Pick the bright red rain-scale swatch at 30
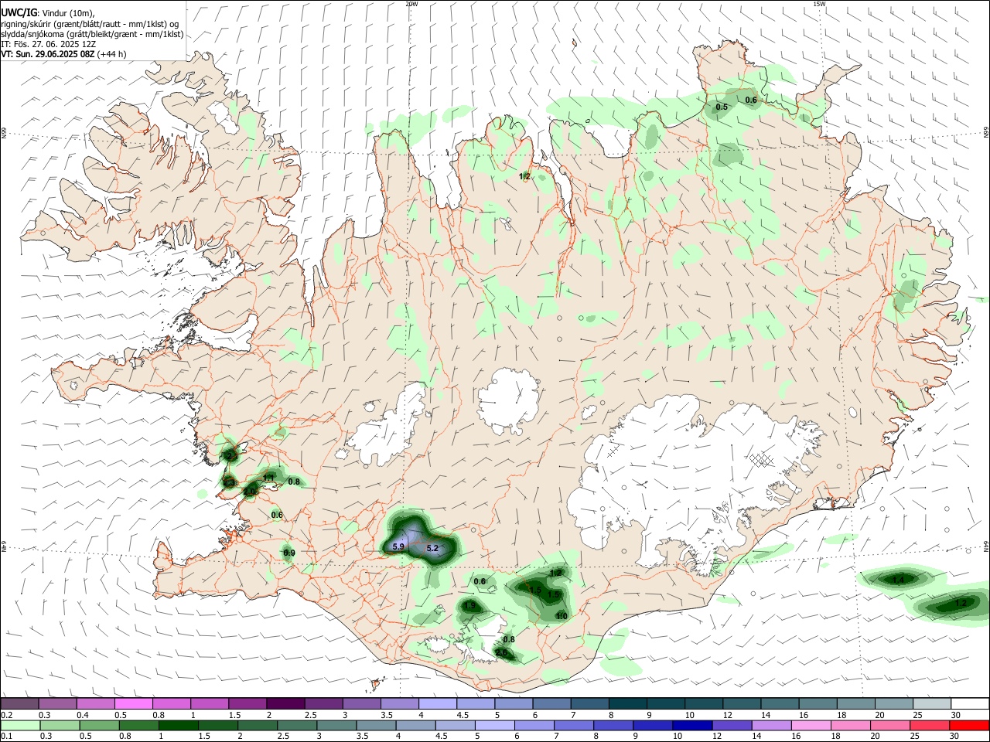Viewport: 990px width, 742px height. coord(970,725)
